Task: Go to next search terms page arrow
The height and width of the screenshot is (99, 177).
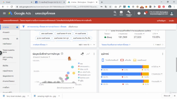Action: (94, 45)
